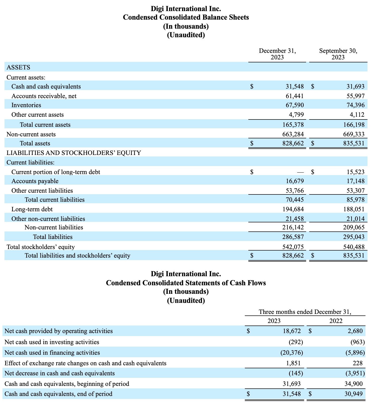Select 'Other non-current liabilities' label

pos(48,219)
